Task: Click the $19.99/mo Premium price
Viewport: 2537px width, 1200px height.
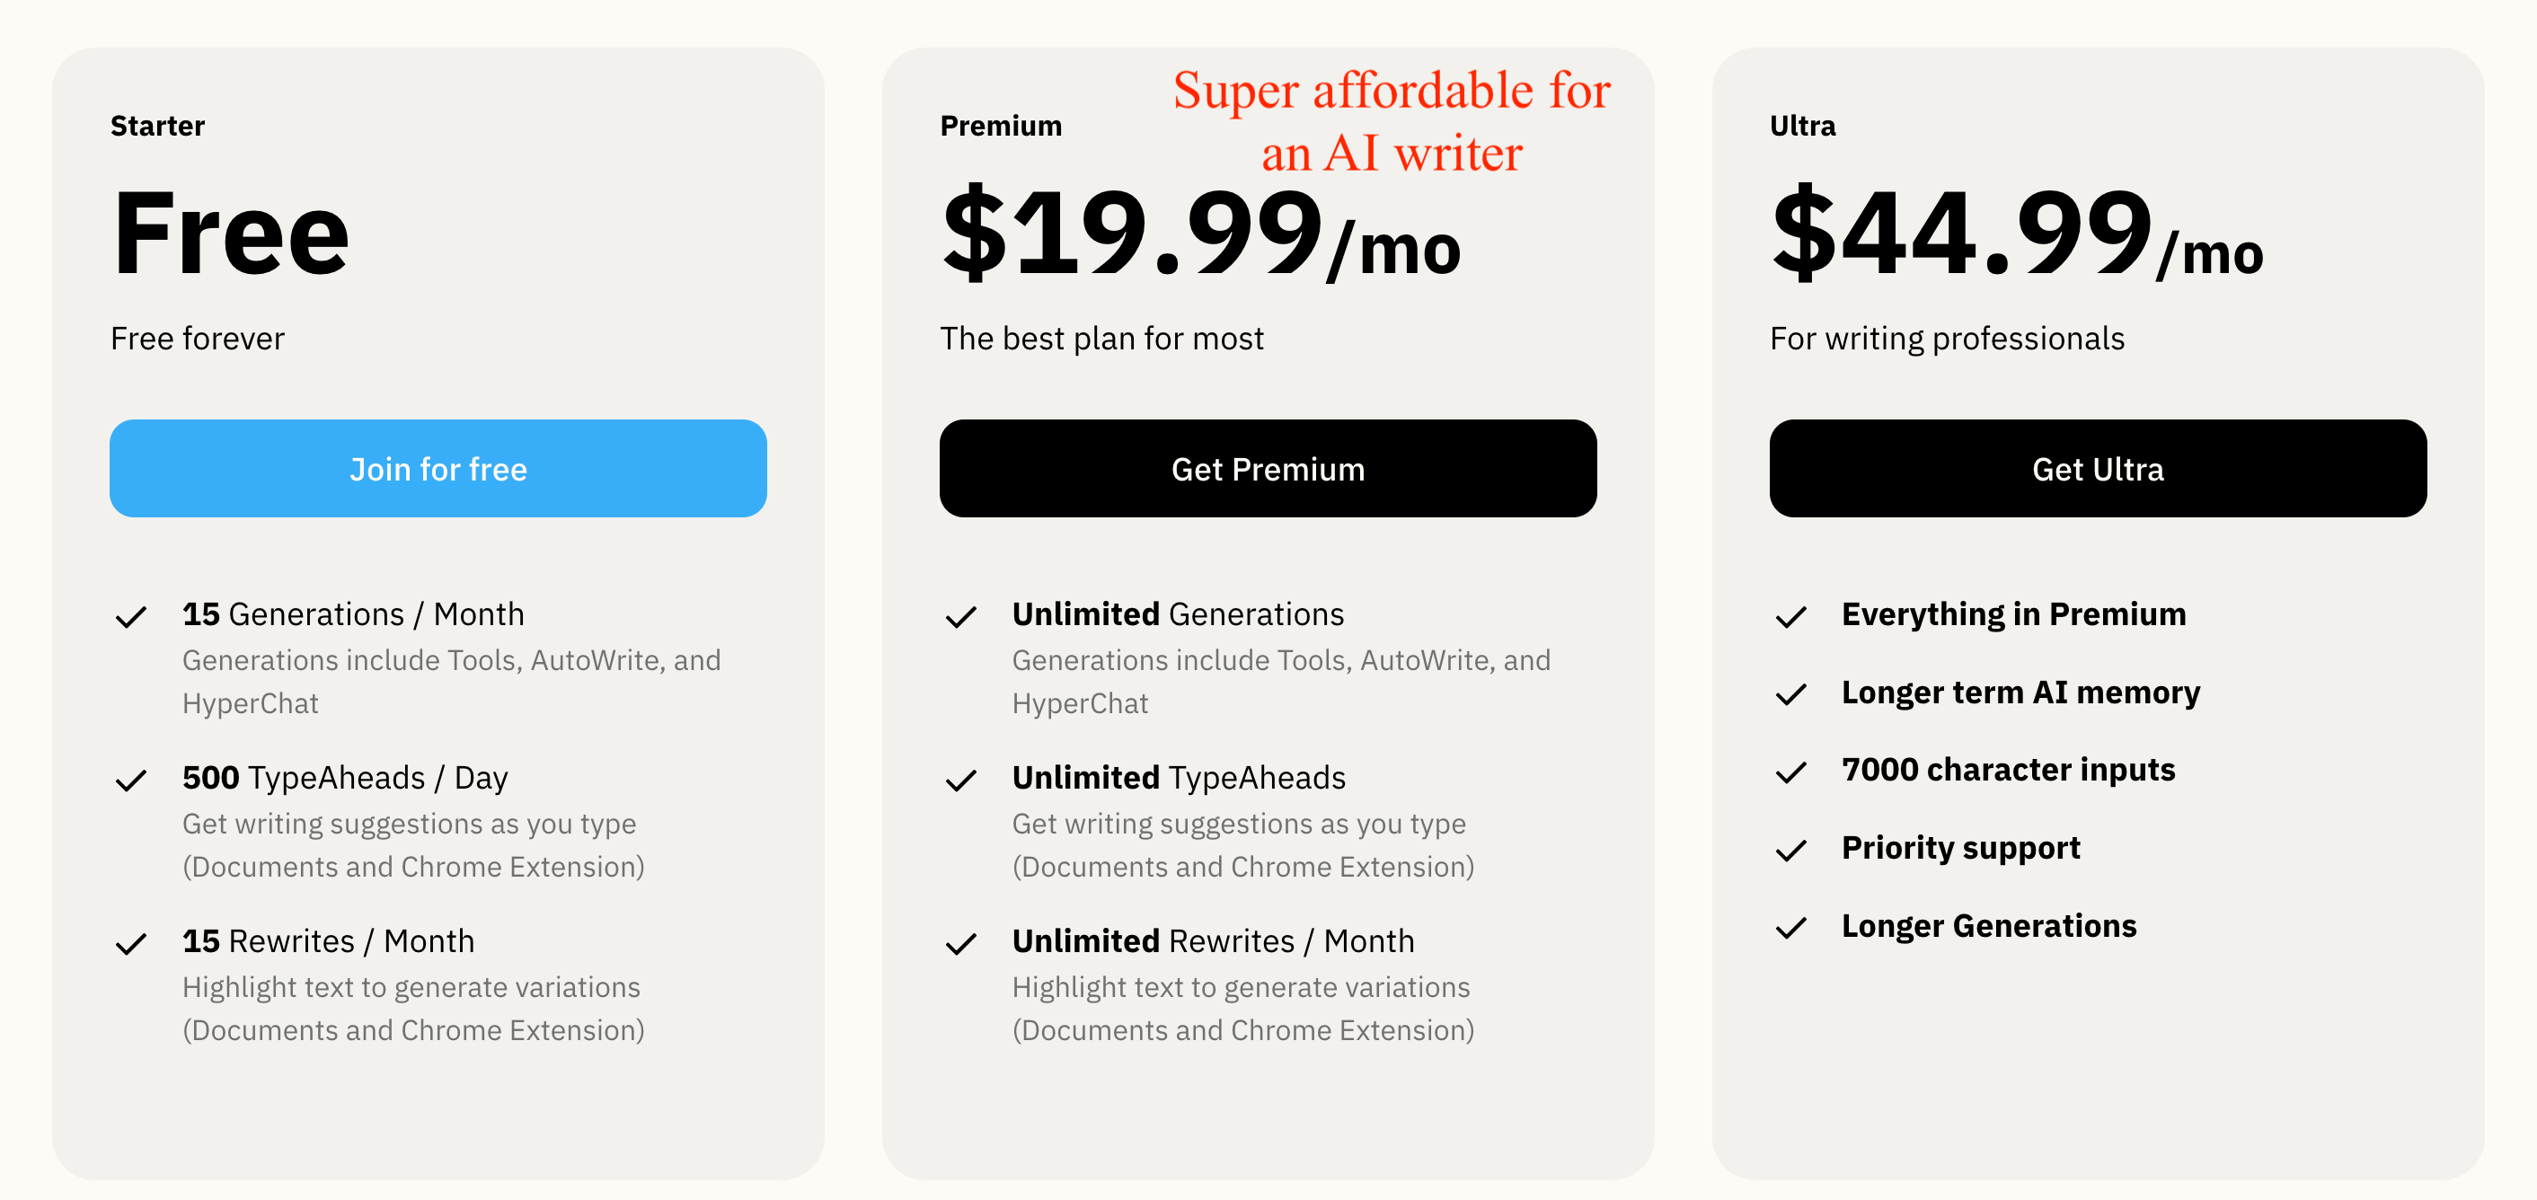Action: pyautogui.click(x=1200, y=234)
